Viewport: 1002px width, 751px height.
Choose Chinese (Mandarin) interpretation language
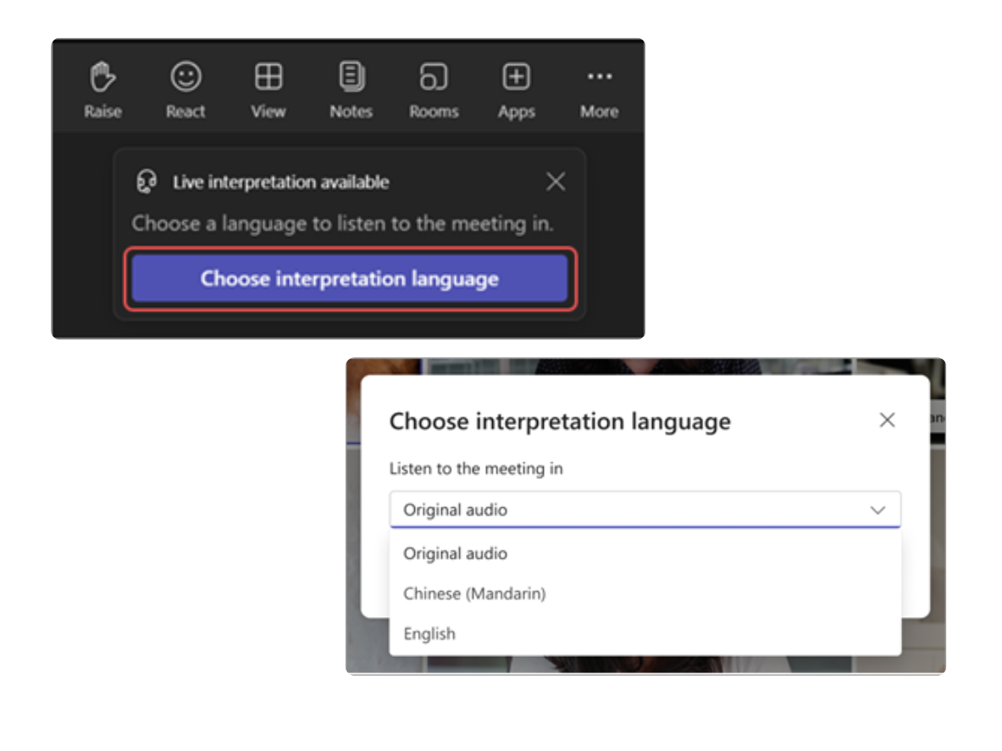[474, 594]
